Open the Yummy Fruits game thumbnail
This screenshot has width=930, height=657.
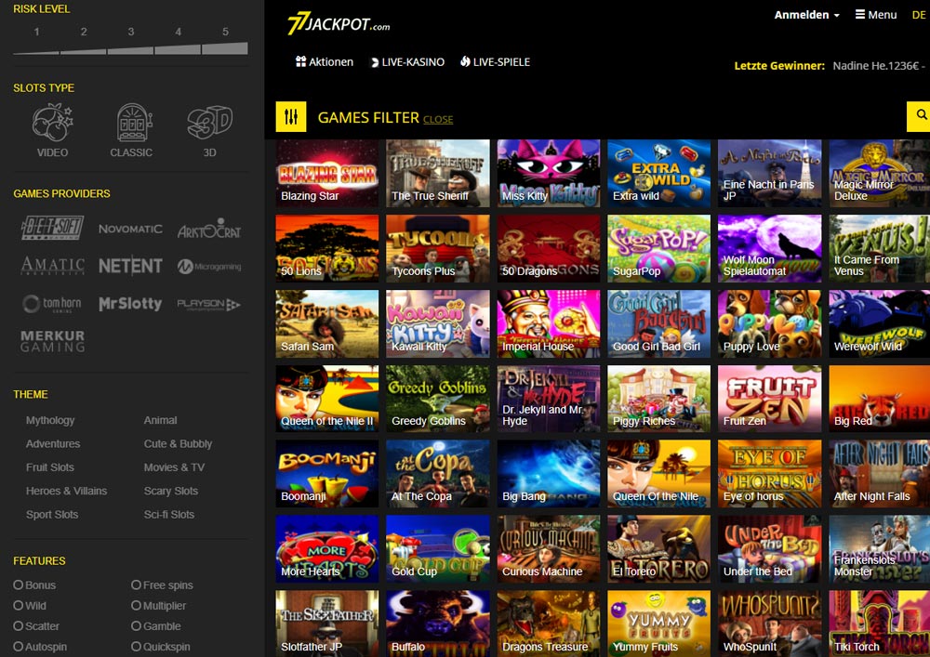click(x=659, y=624)
